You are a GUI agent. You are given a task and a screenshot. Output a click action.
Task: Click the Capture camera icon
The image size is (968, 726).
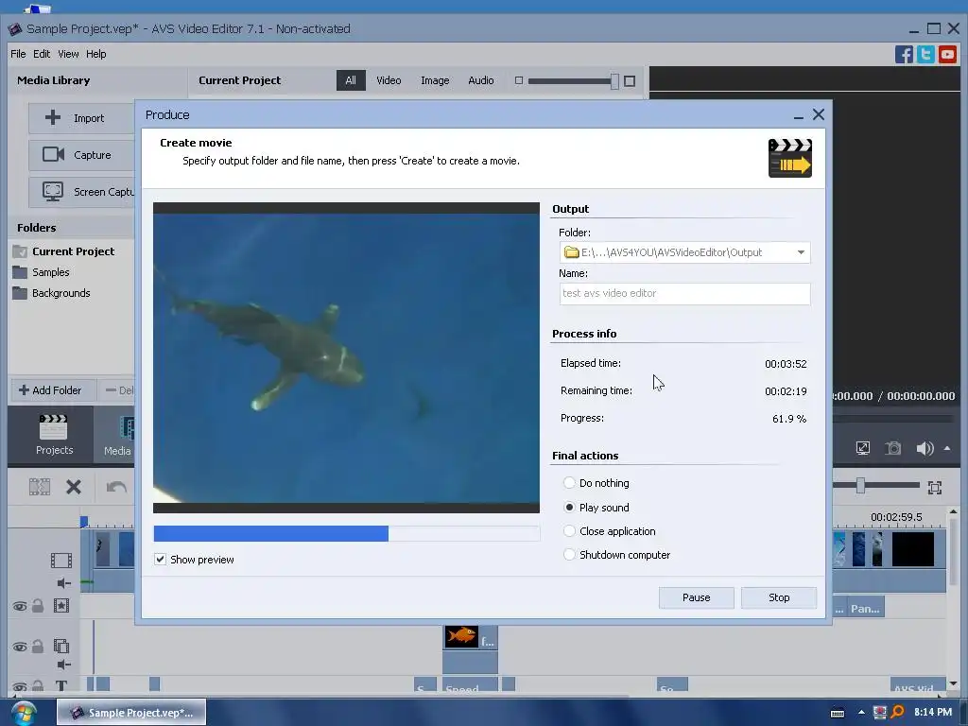[x=53, y=154]
